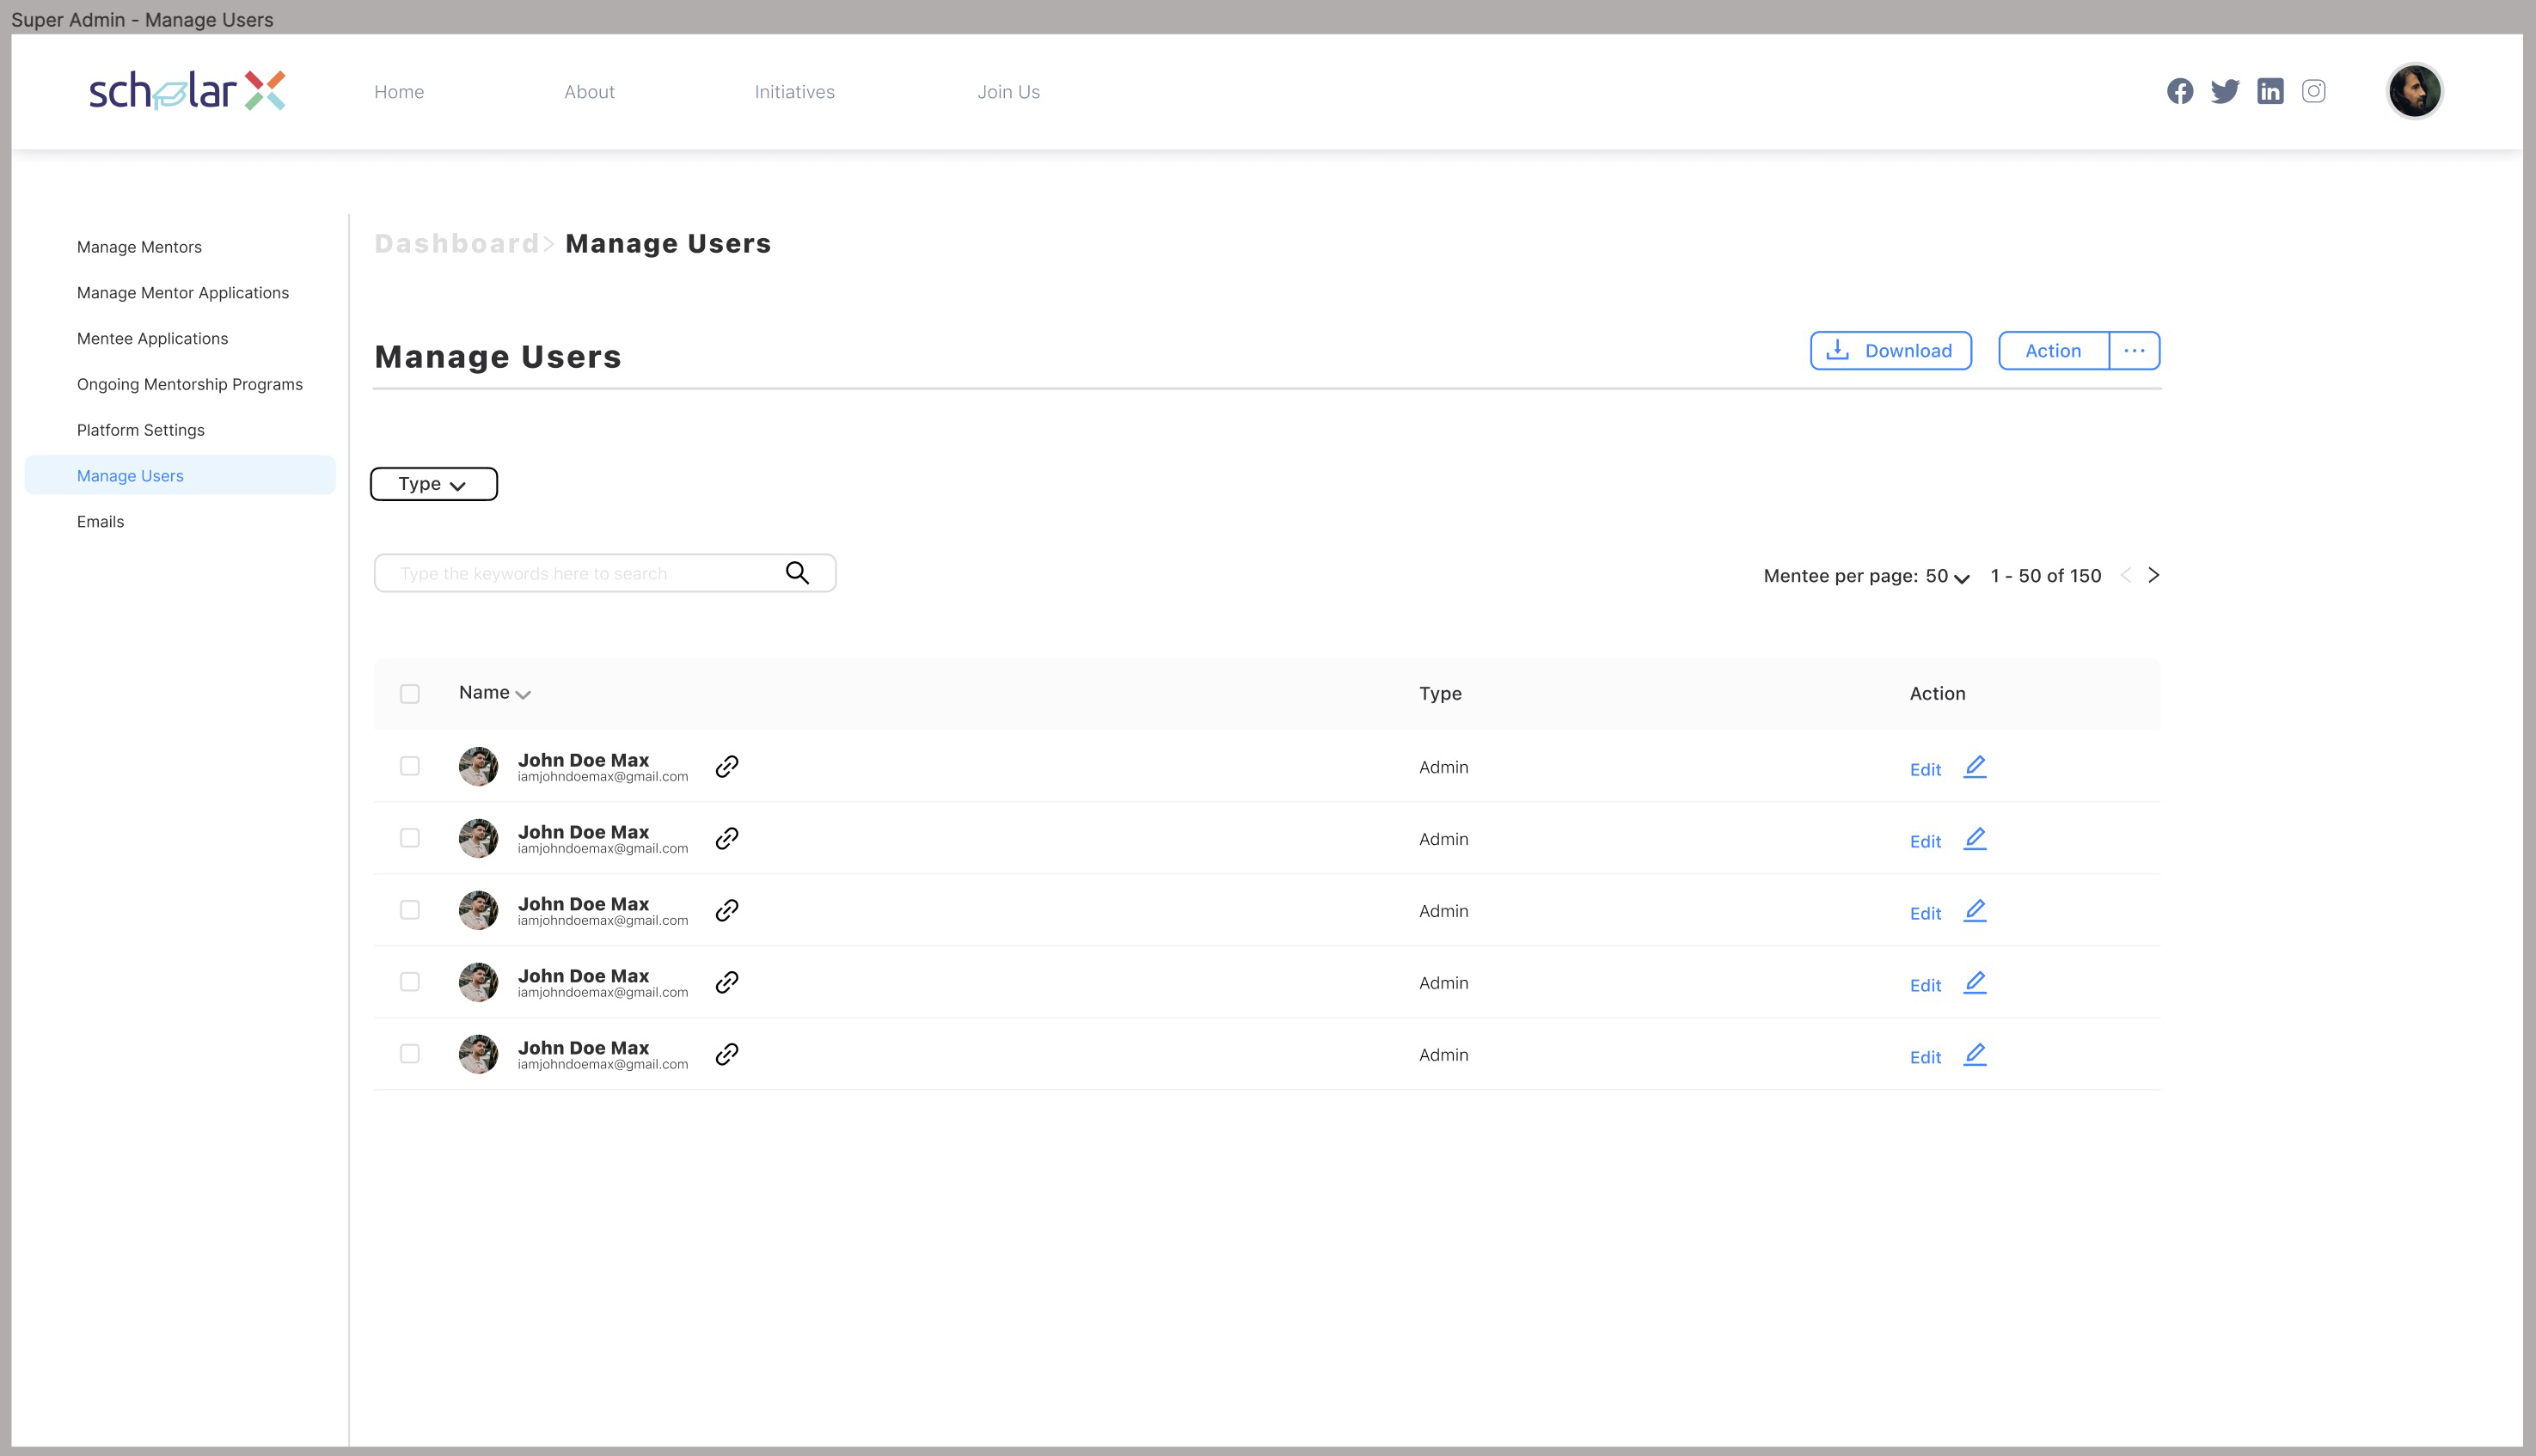Expand the Type filter dropdown

coord(433,483)
